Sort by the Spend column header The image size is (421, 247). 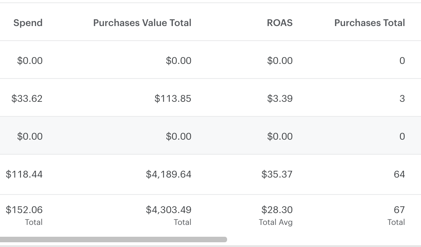click(28, 23)
